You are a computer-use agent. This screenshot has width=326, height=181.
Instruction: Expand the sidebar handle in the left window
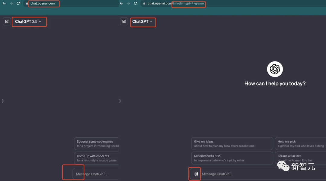point(2,101)
